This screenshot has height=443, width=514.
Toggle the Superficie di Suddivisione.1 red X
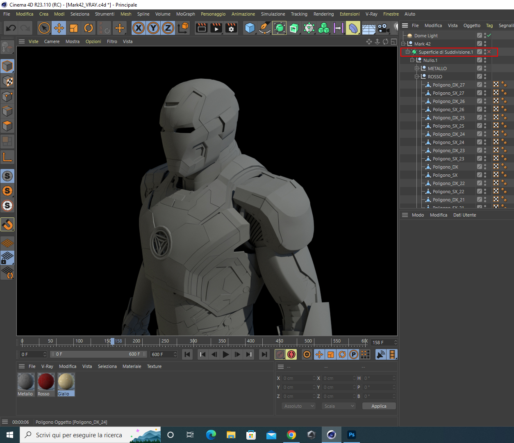(489, 52)
